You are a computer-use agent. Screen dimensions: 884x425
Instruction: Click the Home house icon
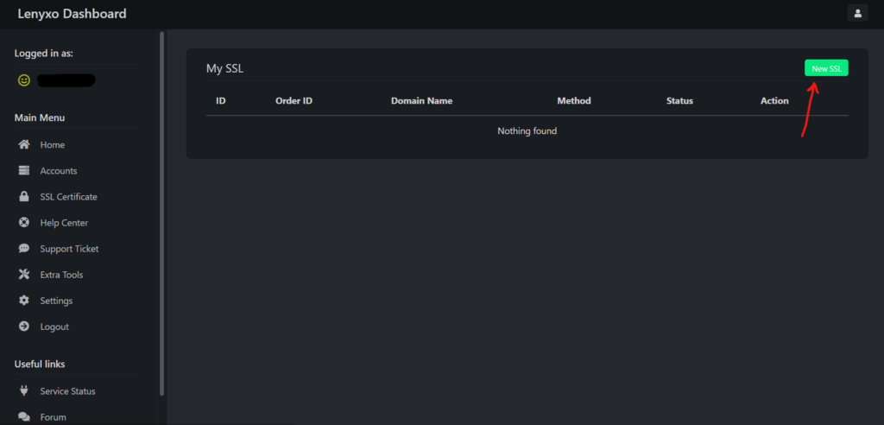pyautogui.click(x=23, y=144)
